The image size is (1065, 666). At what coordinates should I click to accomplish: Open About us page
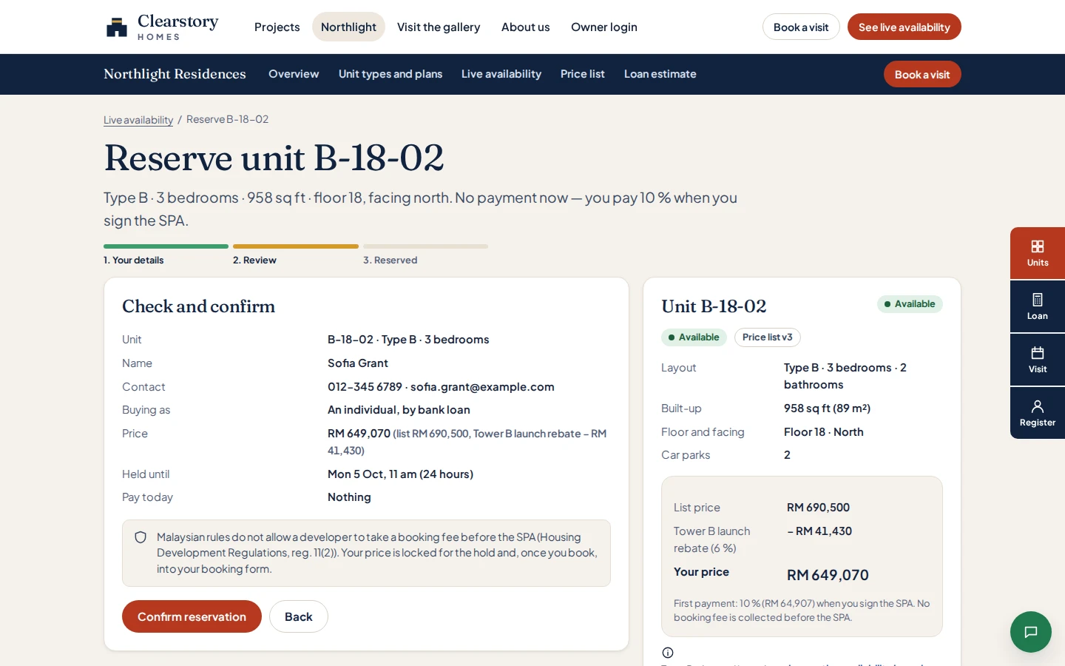[526, 27]
